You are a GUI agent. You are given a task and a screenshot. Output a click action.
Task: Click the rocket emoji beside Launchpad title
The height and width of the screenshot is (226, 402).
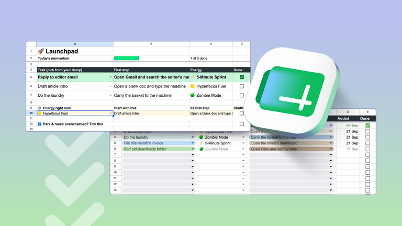tap(41, 51)
